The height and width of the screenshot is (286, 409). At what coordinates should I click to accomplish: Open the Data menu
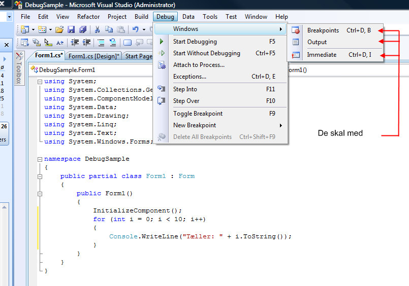pyautogui.click(x=188, y=17)
